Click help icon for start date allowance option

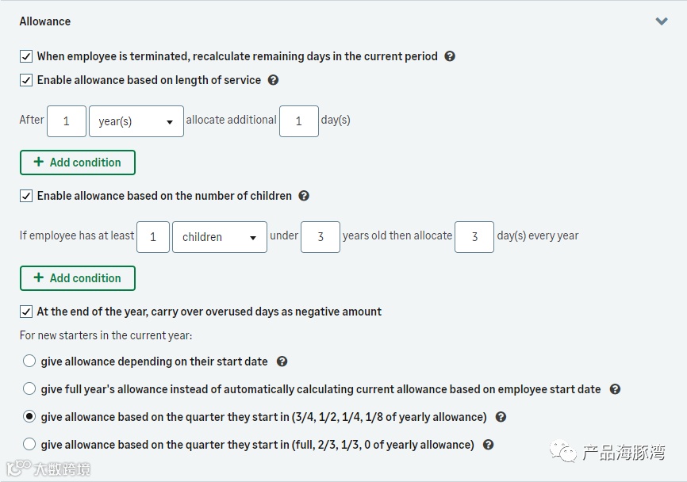(x=282, y=361)
